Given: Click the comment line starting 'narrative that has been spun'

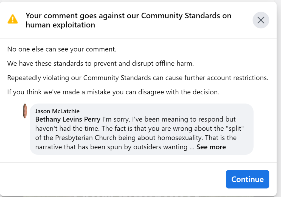Looking at the screenshot, I should [115, 147].
